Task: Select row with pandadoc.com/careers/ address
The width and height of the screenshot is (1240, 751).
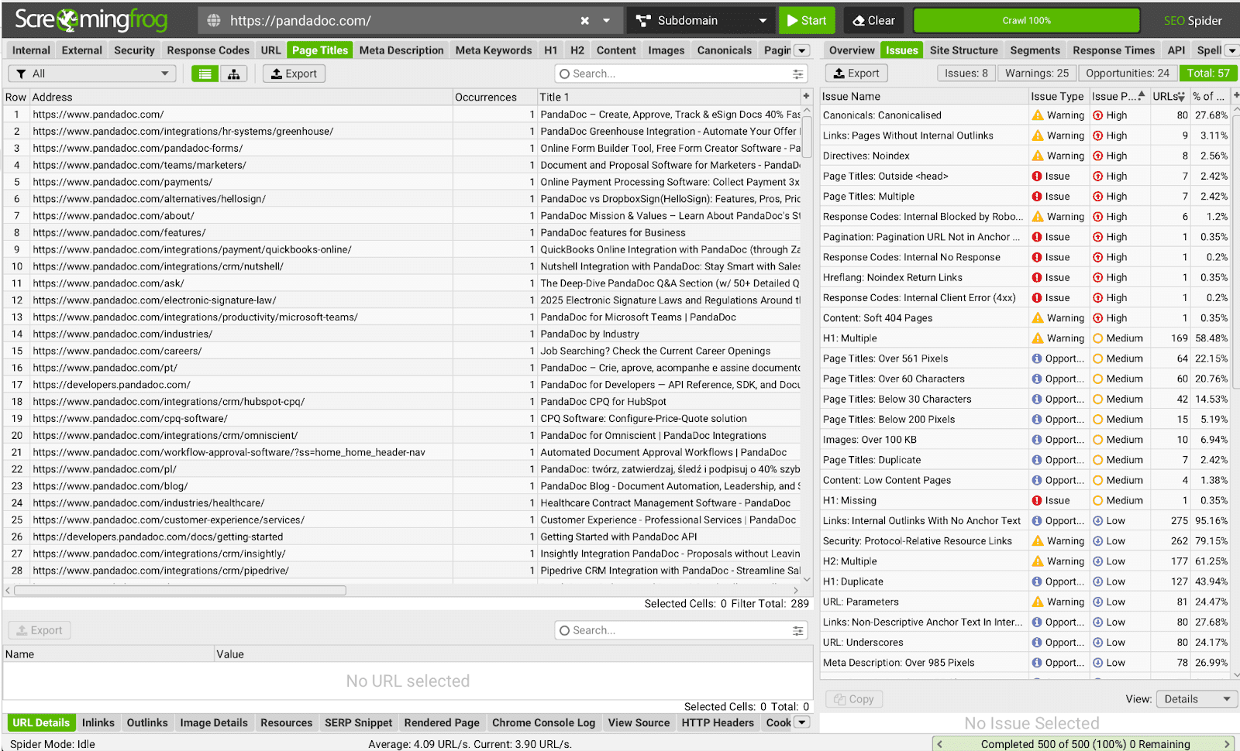Action: [401, 351]
